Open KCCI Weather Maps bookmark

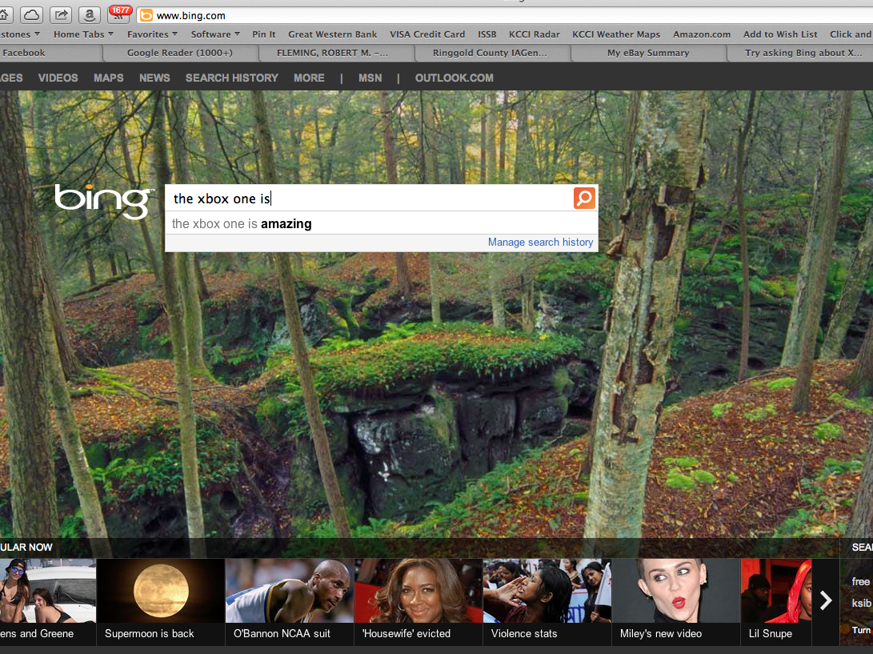(616, 34)
